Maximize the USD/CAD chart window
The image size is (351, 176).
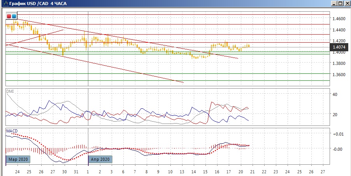(340, 3)
